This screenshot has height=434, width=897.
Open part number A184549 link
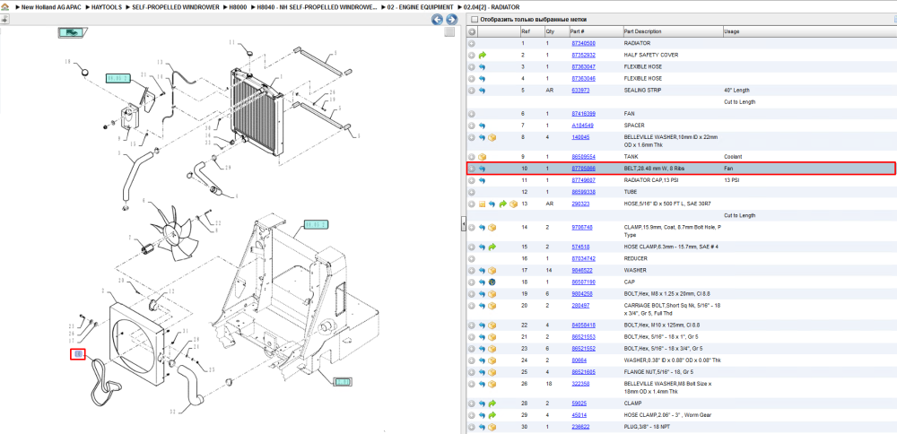(582, 126)
